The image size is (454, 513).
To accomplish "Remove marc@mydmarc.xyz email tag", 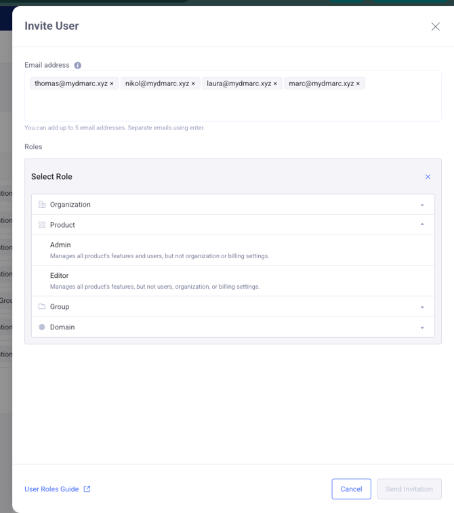I will (x=358, y=83).
